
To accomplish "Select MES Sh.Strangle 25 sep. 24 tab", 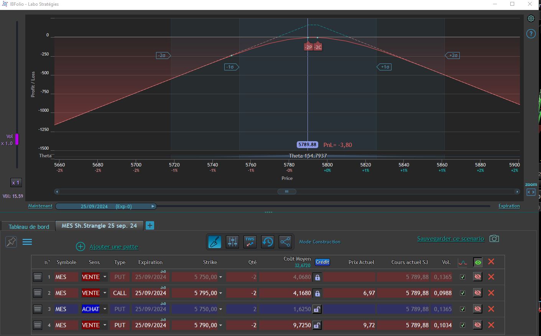I will click(x=99, y=226).
